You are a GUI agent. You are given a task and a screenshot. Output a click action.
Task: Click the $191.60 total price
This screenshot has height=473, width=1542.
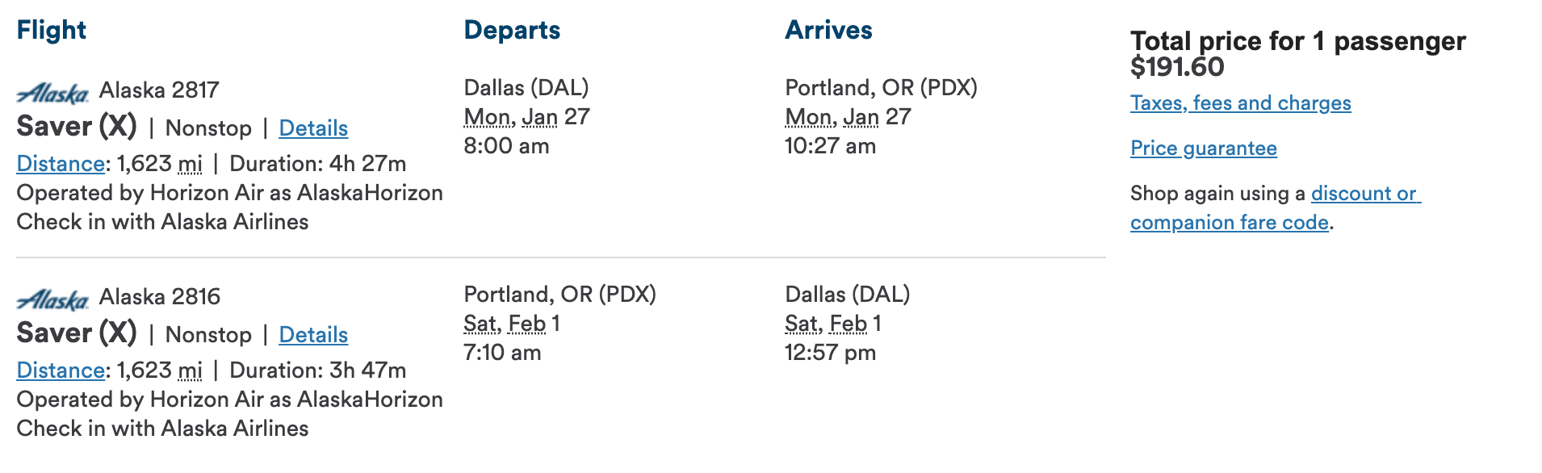coord(1177,67)
